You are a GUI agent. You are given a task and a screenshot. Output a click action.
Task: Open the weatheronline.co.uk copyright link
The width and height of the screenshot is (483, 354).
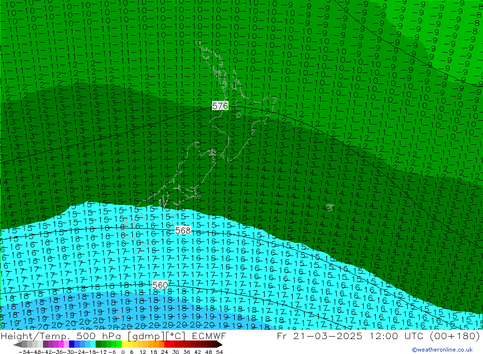tap(442, 350)
